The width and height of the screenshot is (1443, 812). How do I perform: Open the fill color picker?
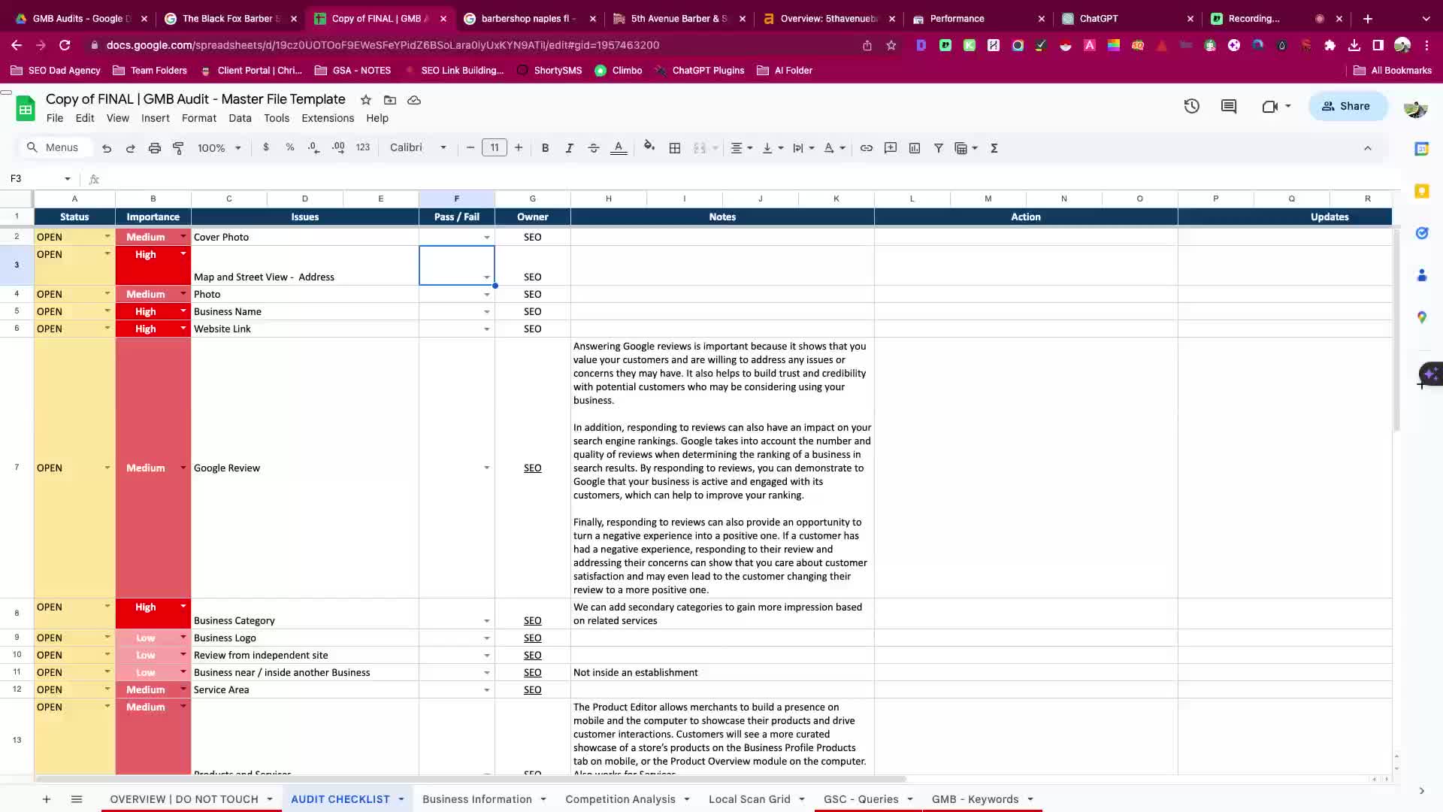649,148
